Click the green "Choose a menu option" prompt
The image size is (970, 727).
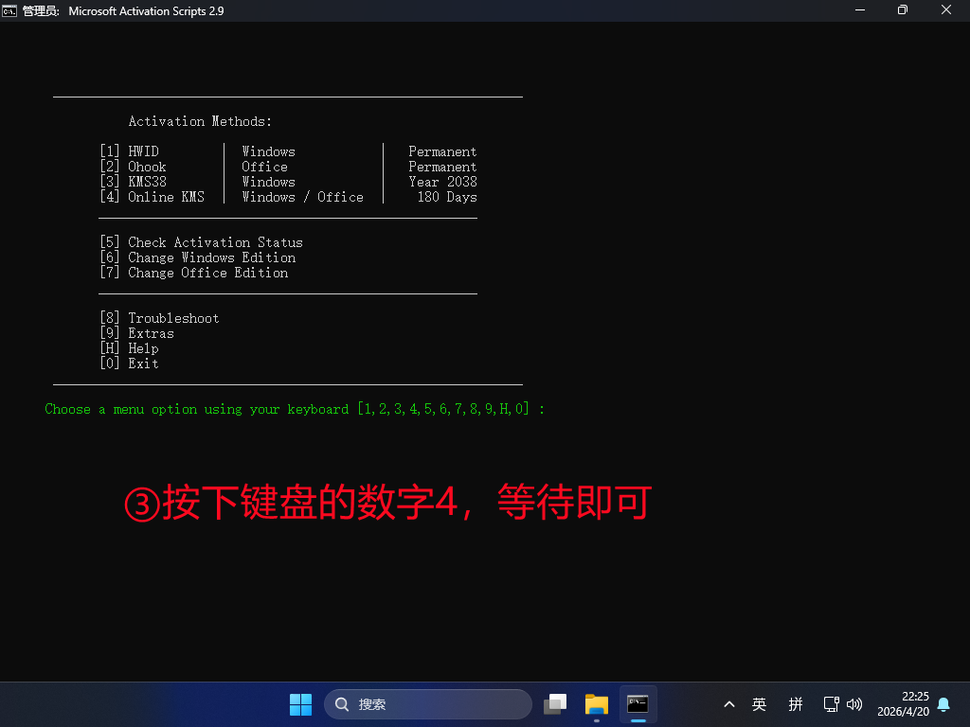click(294, 409)
